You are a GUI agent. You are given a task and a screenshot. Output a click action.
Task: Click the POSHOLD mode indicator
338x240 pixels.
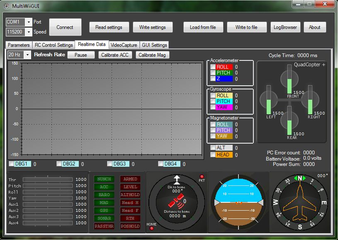[130, 226]
